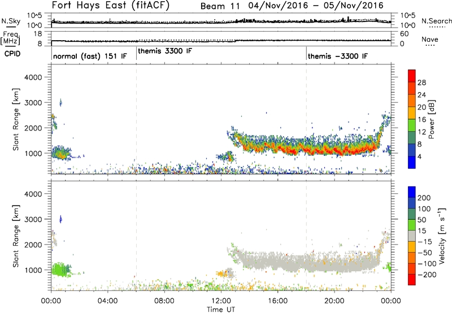Select the "themis -3300 IF" mode label
This screenshot has height=313, width=452.
(x=338, y=56)
